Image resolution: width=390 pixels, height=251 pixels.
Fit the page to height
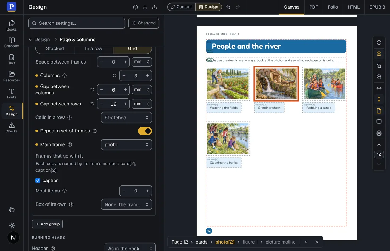point(379,99)
